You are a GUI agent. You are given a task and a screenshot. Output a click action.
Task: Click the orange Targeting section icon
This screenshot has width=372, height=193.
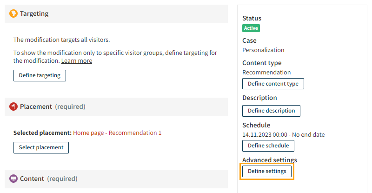click(x=13, y=14)
